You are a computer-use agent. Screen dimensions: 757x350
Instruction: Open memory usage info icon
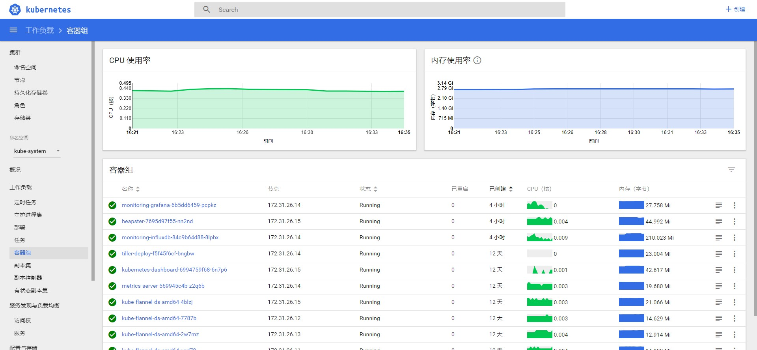pos(477,60)
